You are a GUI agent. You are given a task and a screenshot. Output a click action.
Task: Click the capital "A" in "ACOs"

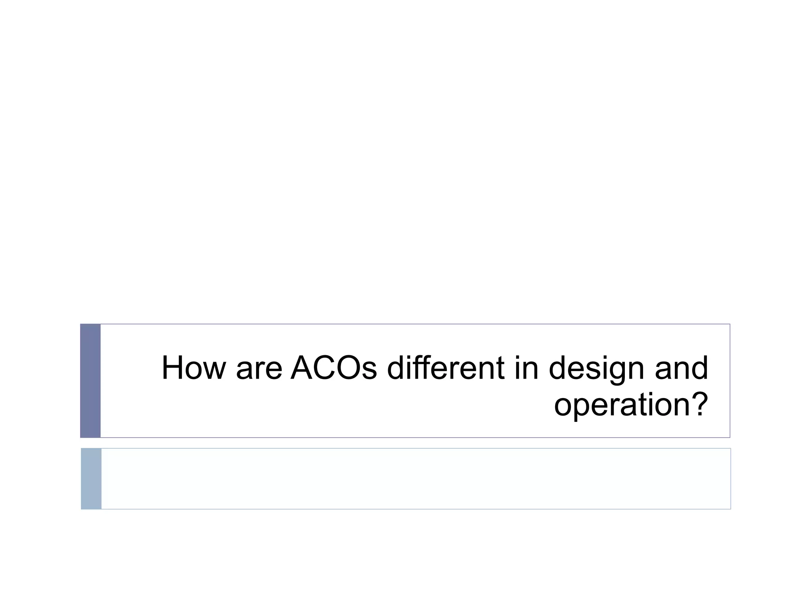[302, 368]
